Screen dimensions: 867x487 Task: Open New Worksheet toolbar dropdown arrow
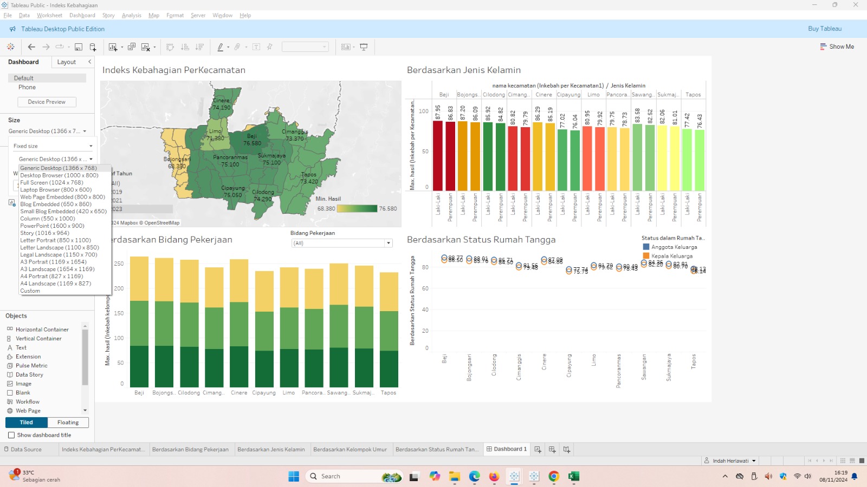click(x=122, y=47)
